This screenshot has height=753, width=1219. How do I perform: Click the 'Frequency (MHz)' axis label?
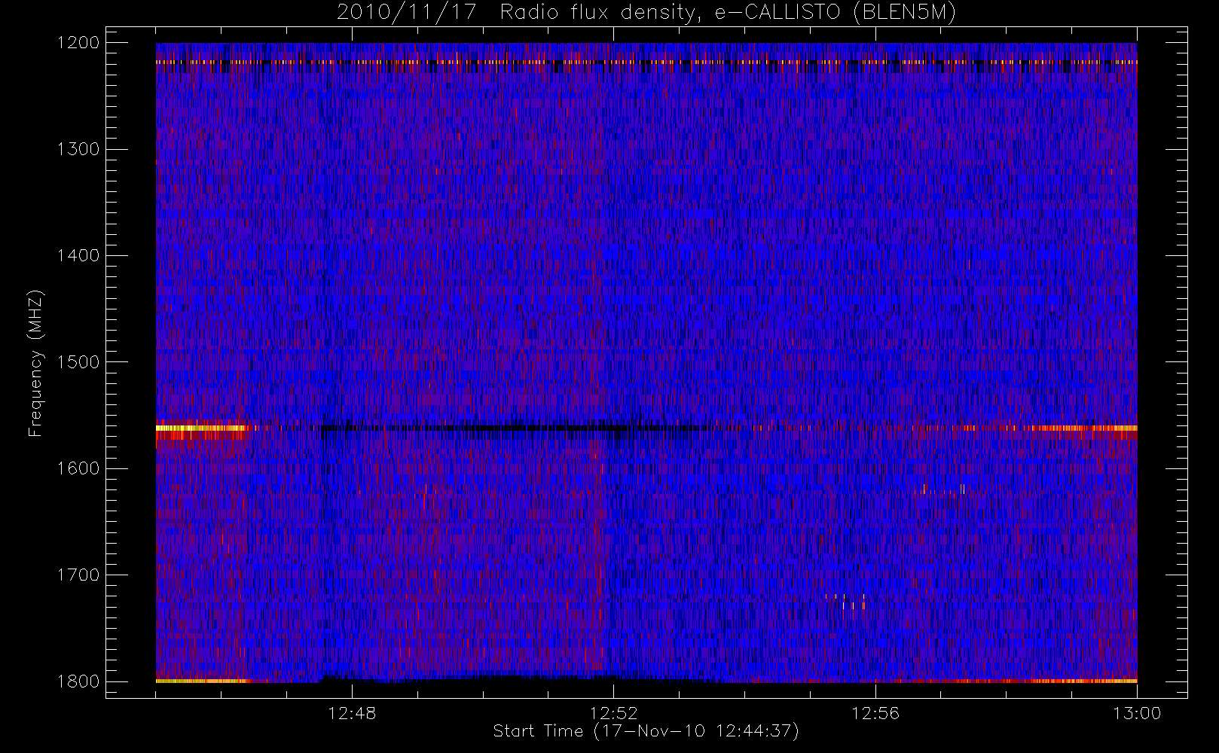click(x=35, y=363)
